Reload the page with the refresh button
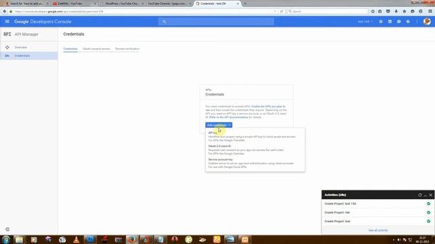Screen dimensions: 435x244 pyautogui.click(x=281, y=12)
